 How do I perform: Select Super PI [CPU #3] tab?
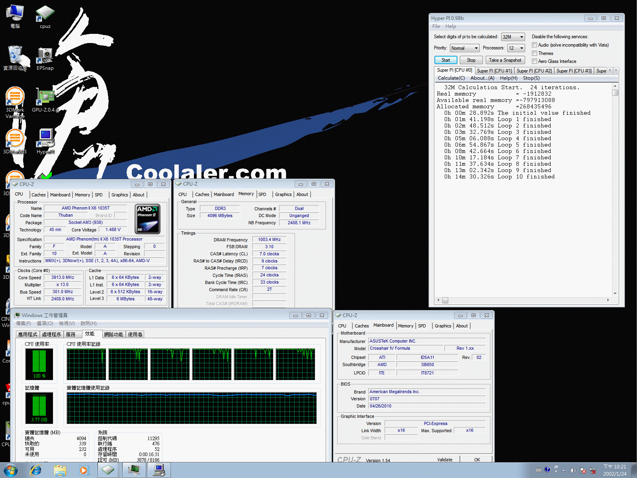click(x=574, y=71)
